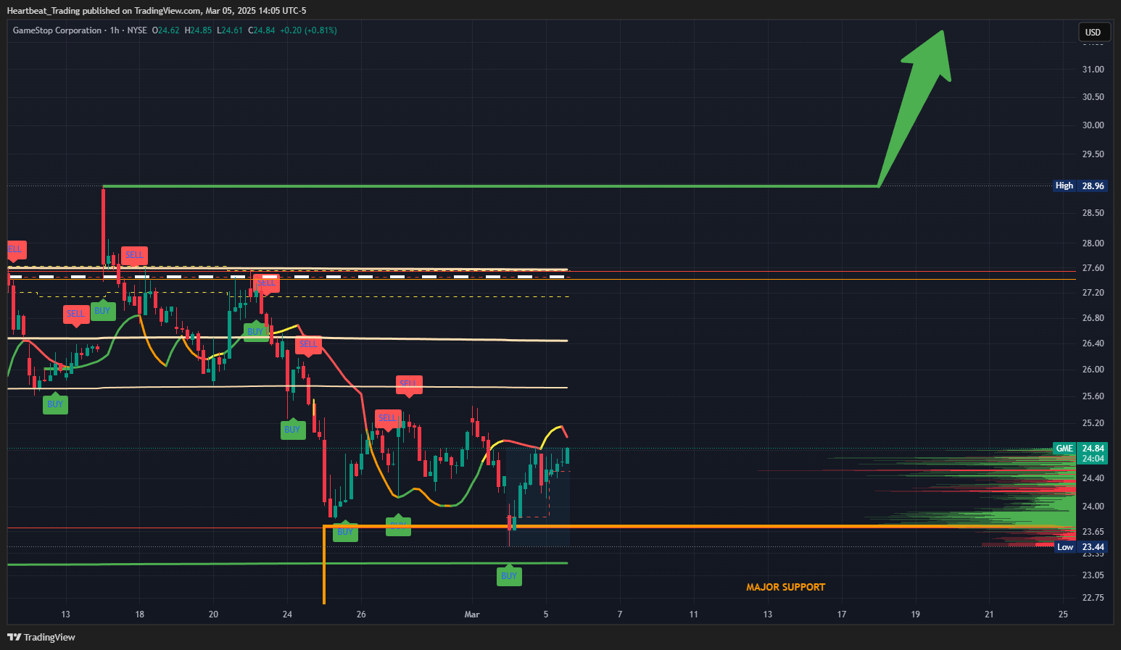Click the 7 date on time axis
The image size is (1121, 650).
620,614
